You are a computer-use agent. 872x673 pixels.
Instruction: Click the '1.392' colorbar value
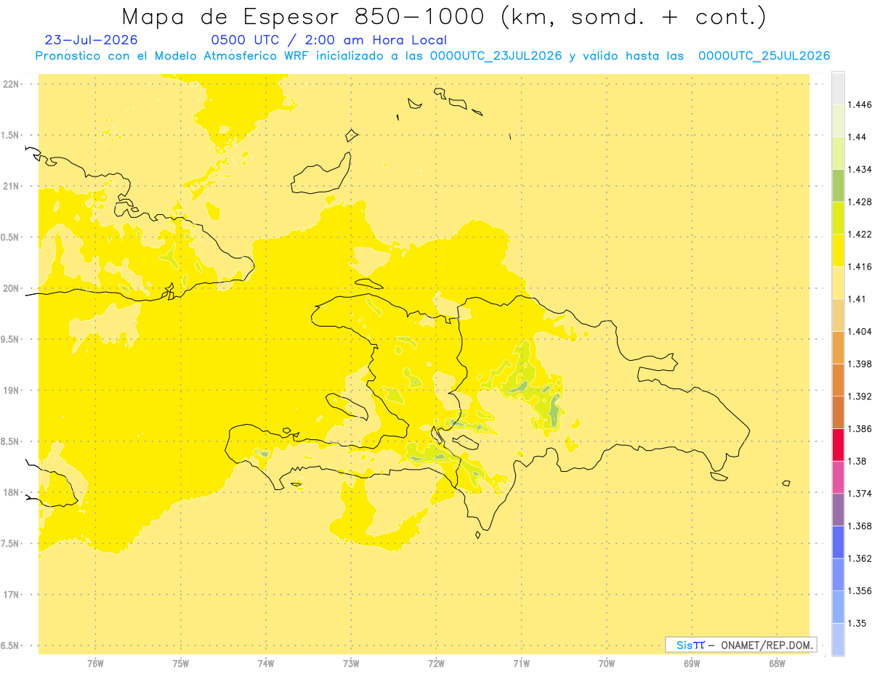pos(859,396)
